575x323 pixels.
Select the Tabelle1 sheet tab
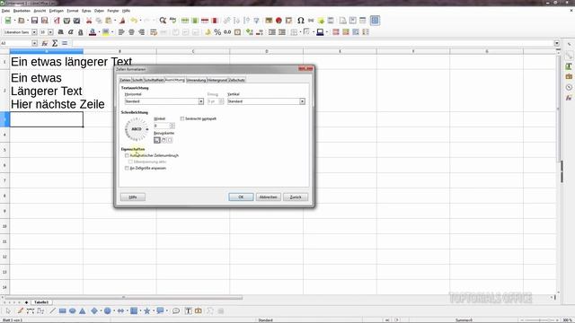tap(41, 302)
